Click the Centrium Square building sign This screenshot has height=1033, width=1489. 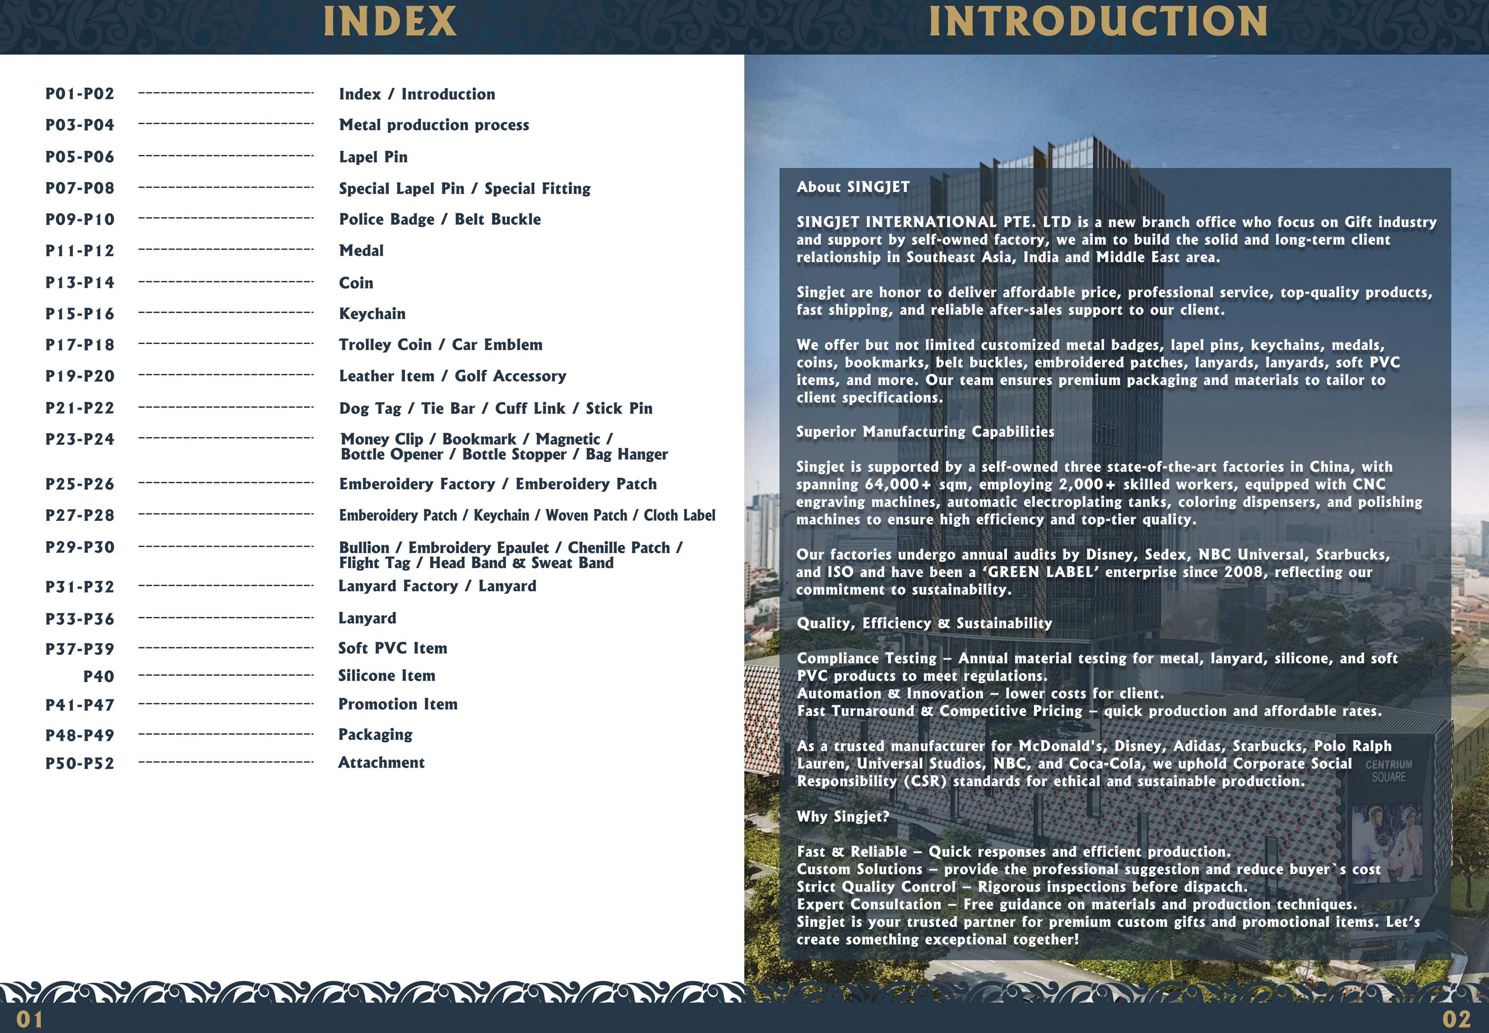tap(1388, 771)
